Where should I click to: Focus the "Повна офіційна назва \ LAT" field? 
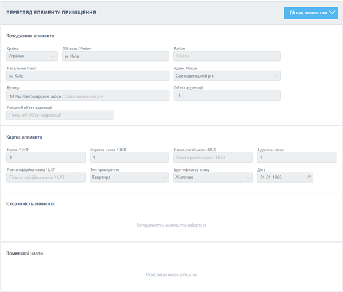tap(46, 178)
